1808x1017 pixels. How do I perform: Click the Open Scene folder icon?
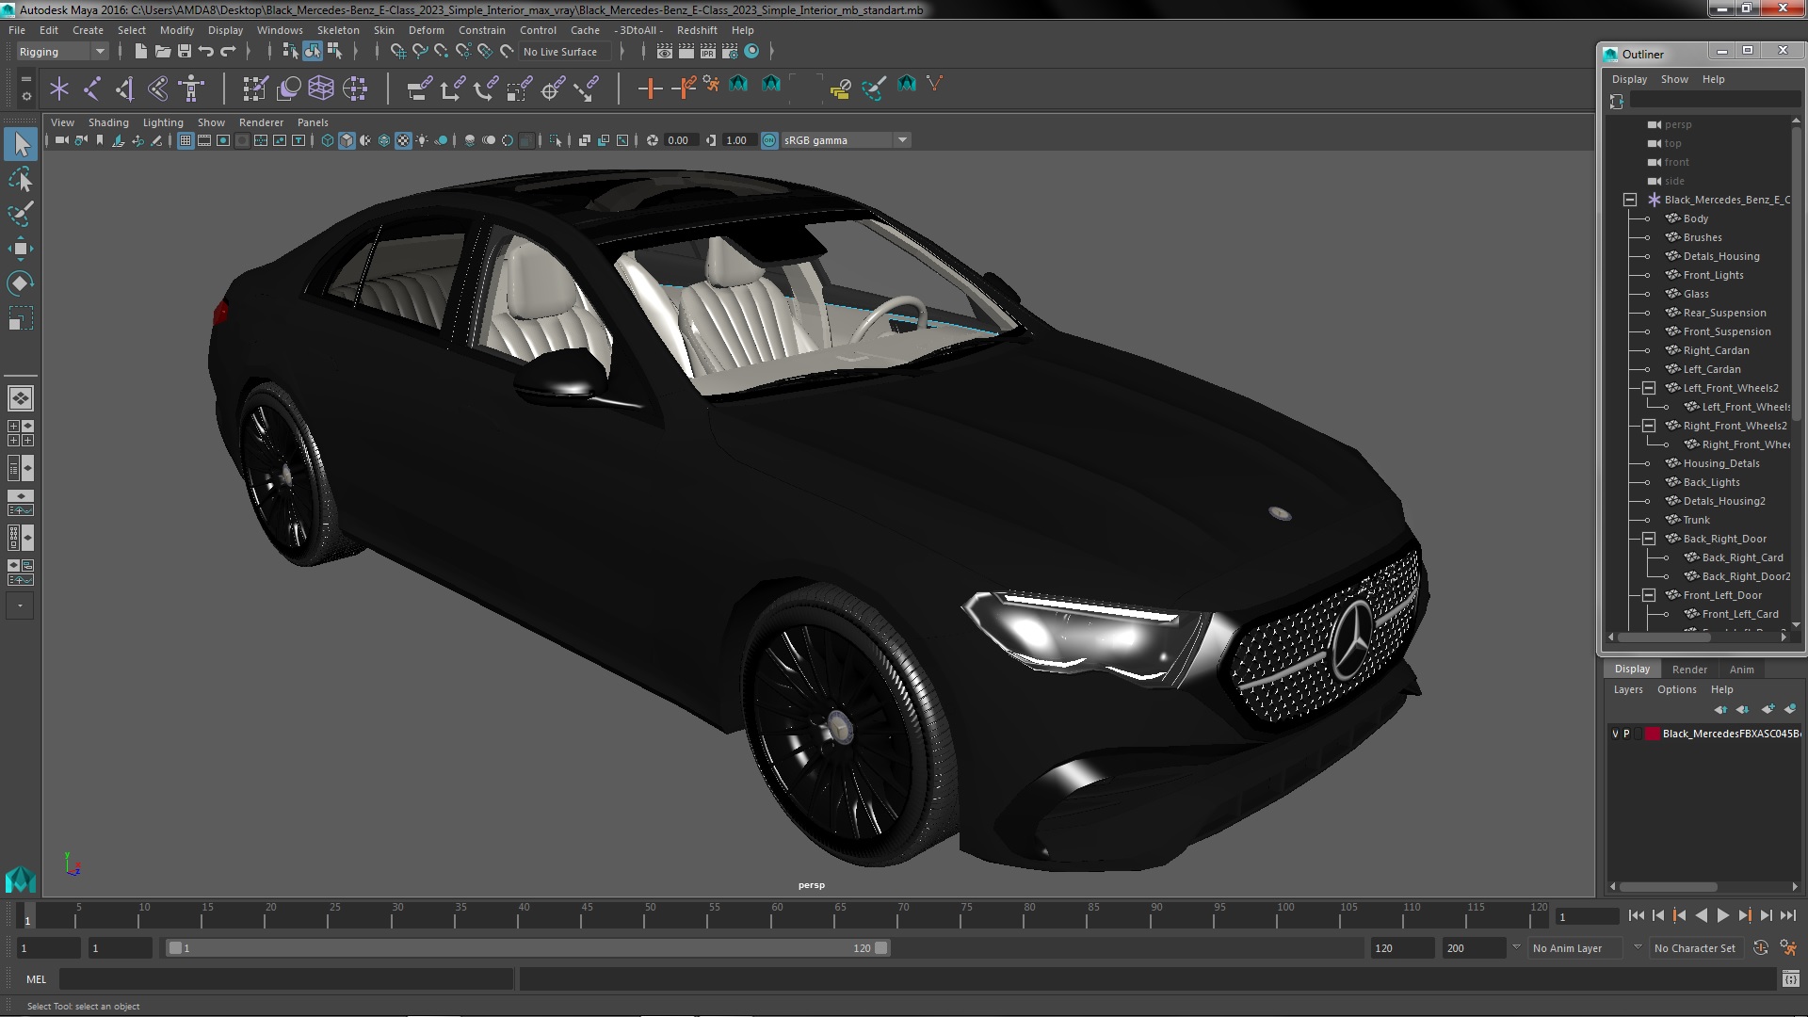tap(162, 52)
